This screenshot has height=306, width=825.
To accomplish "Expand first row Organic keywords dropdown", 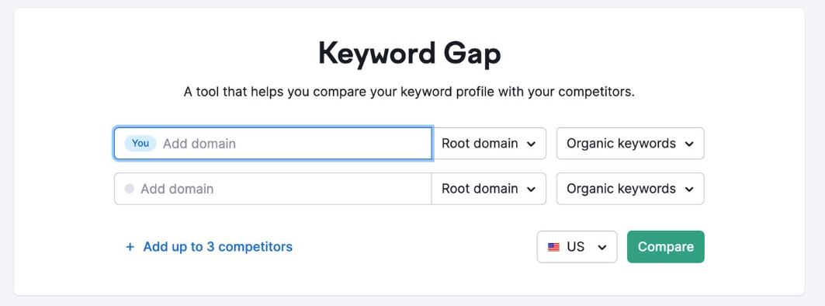I will 630,143.
